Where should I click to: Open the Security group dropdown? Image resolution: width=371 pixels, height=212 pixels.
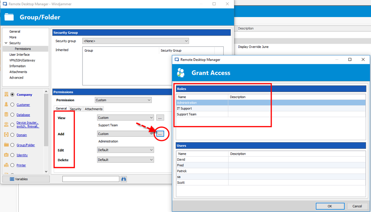click(135, 41)
